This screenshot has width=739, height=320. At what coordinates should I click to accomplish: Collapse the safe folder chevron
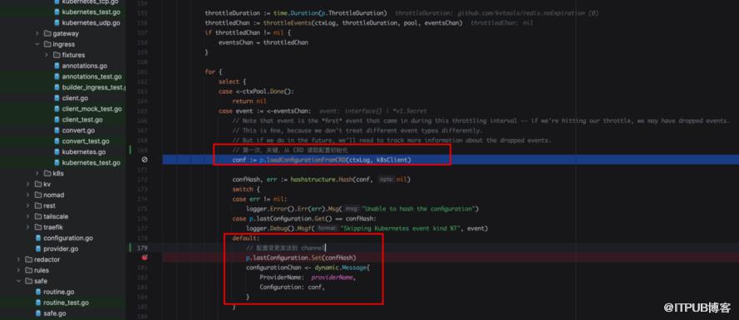pos(18,281)
